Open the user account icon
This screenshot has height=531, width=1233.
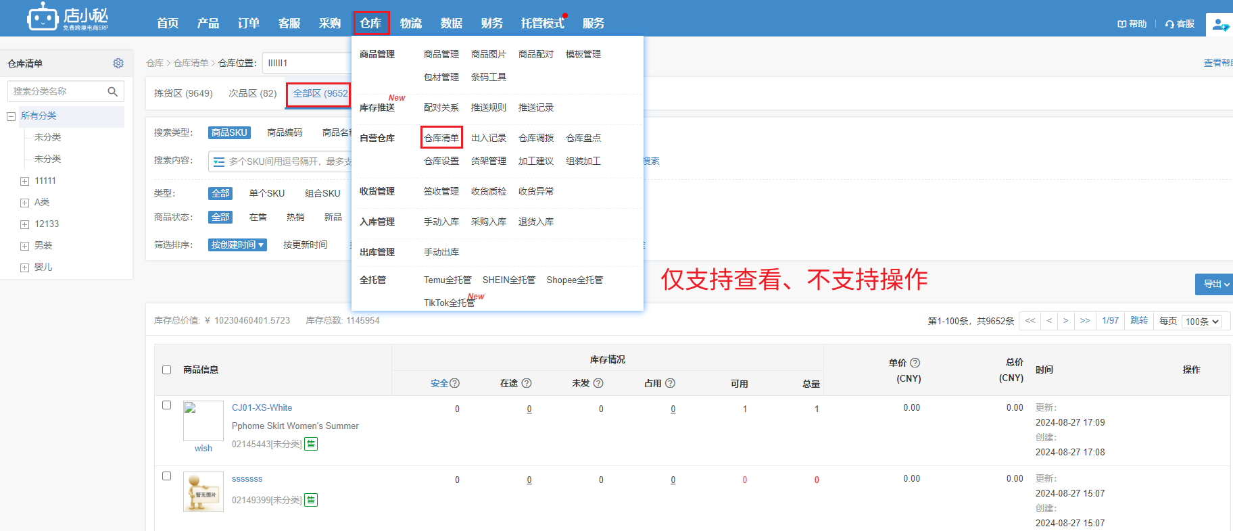pos(1220,24)
